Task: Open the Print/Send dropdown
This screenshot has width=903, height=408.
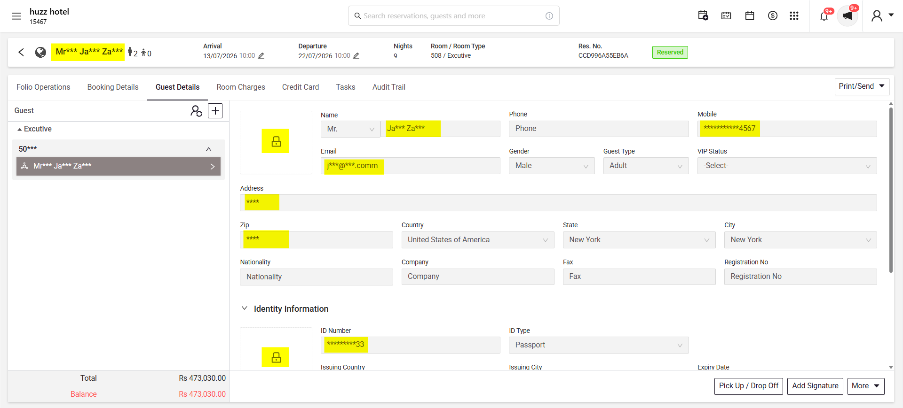Action: (x=862, y=86)
